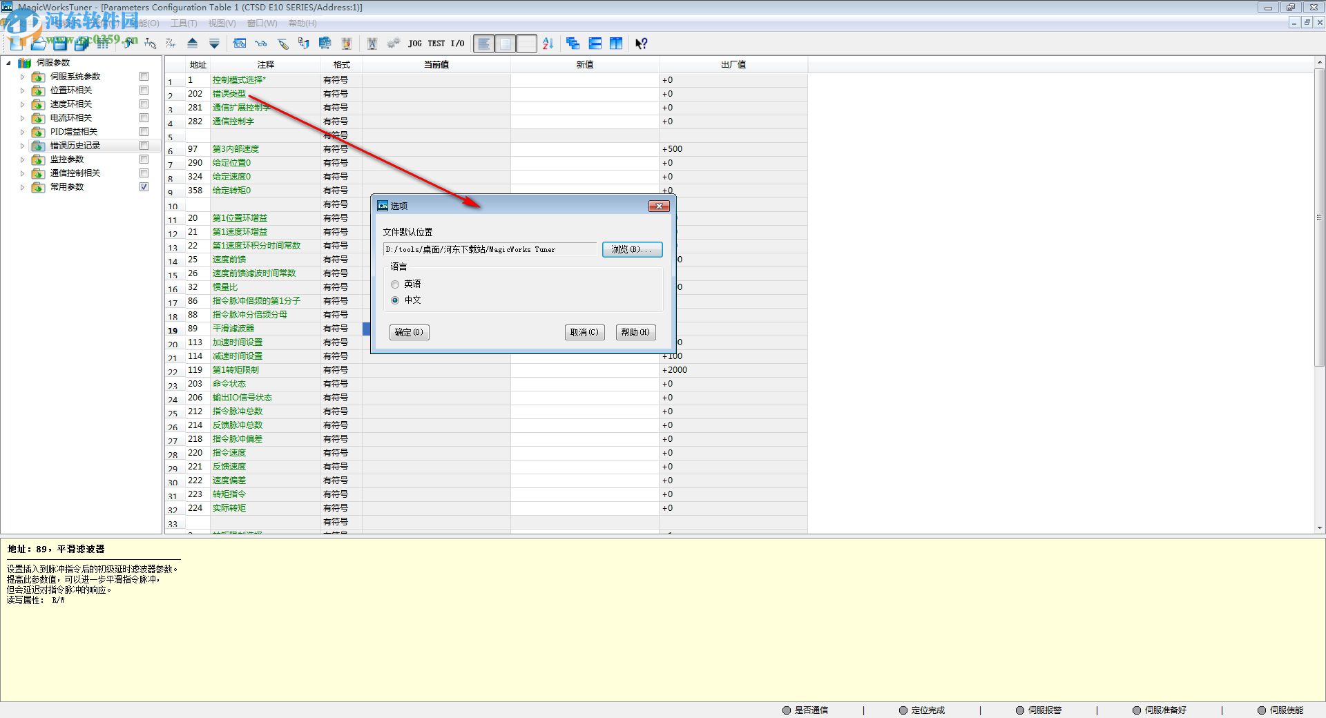The height and width of the screenshot is (718, 1326).
Task: Select the 错误历史记录 tree item
Action: tap(75, 146)
